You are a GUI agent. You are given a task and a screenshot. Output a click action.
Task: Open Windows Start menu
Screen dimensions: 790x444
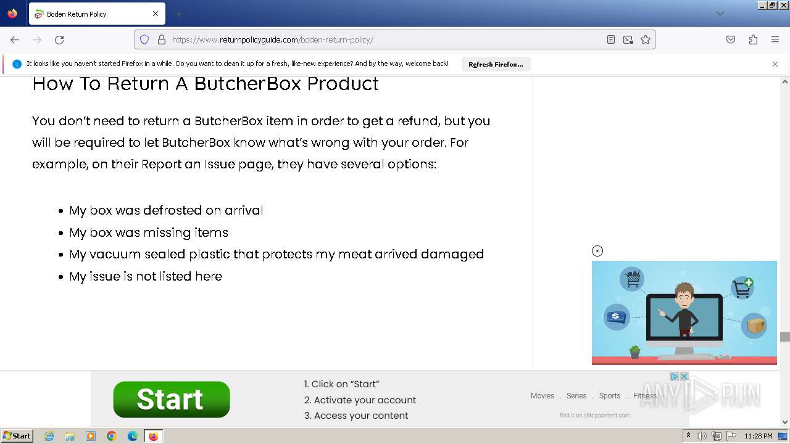coord(17,436)
